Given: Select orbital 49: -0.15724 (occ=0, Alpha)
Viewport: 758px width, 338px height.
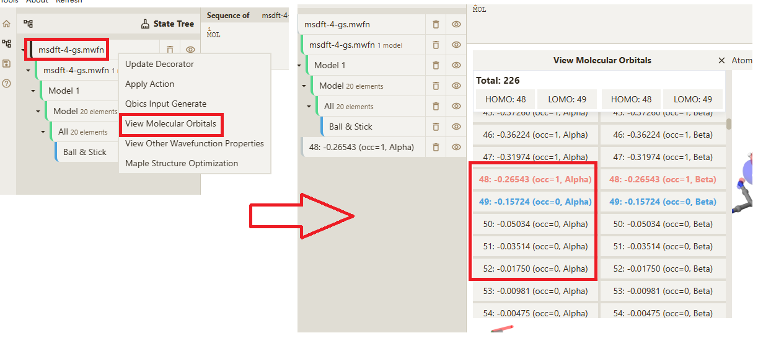Looking at the screenshot, I should pos(535,202).
